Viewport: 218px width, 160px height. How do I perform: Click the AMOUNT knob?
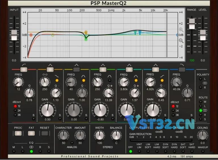click(x=80, y=135)
